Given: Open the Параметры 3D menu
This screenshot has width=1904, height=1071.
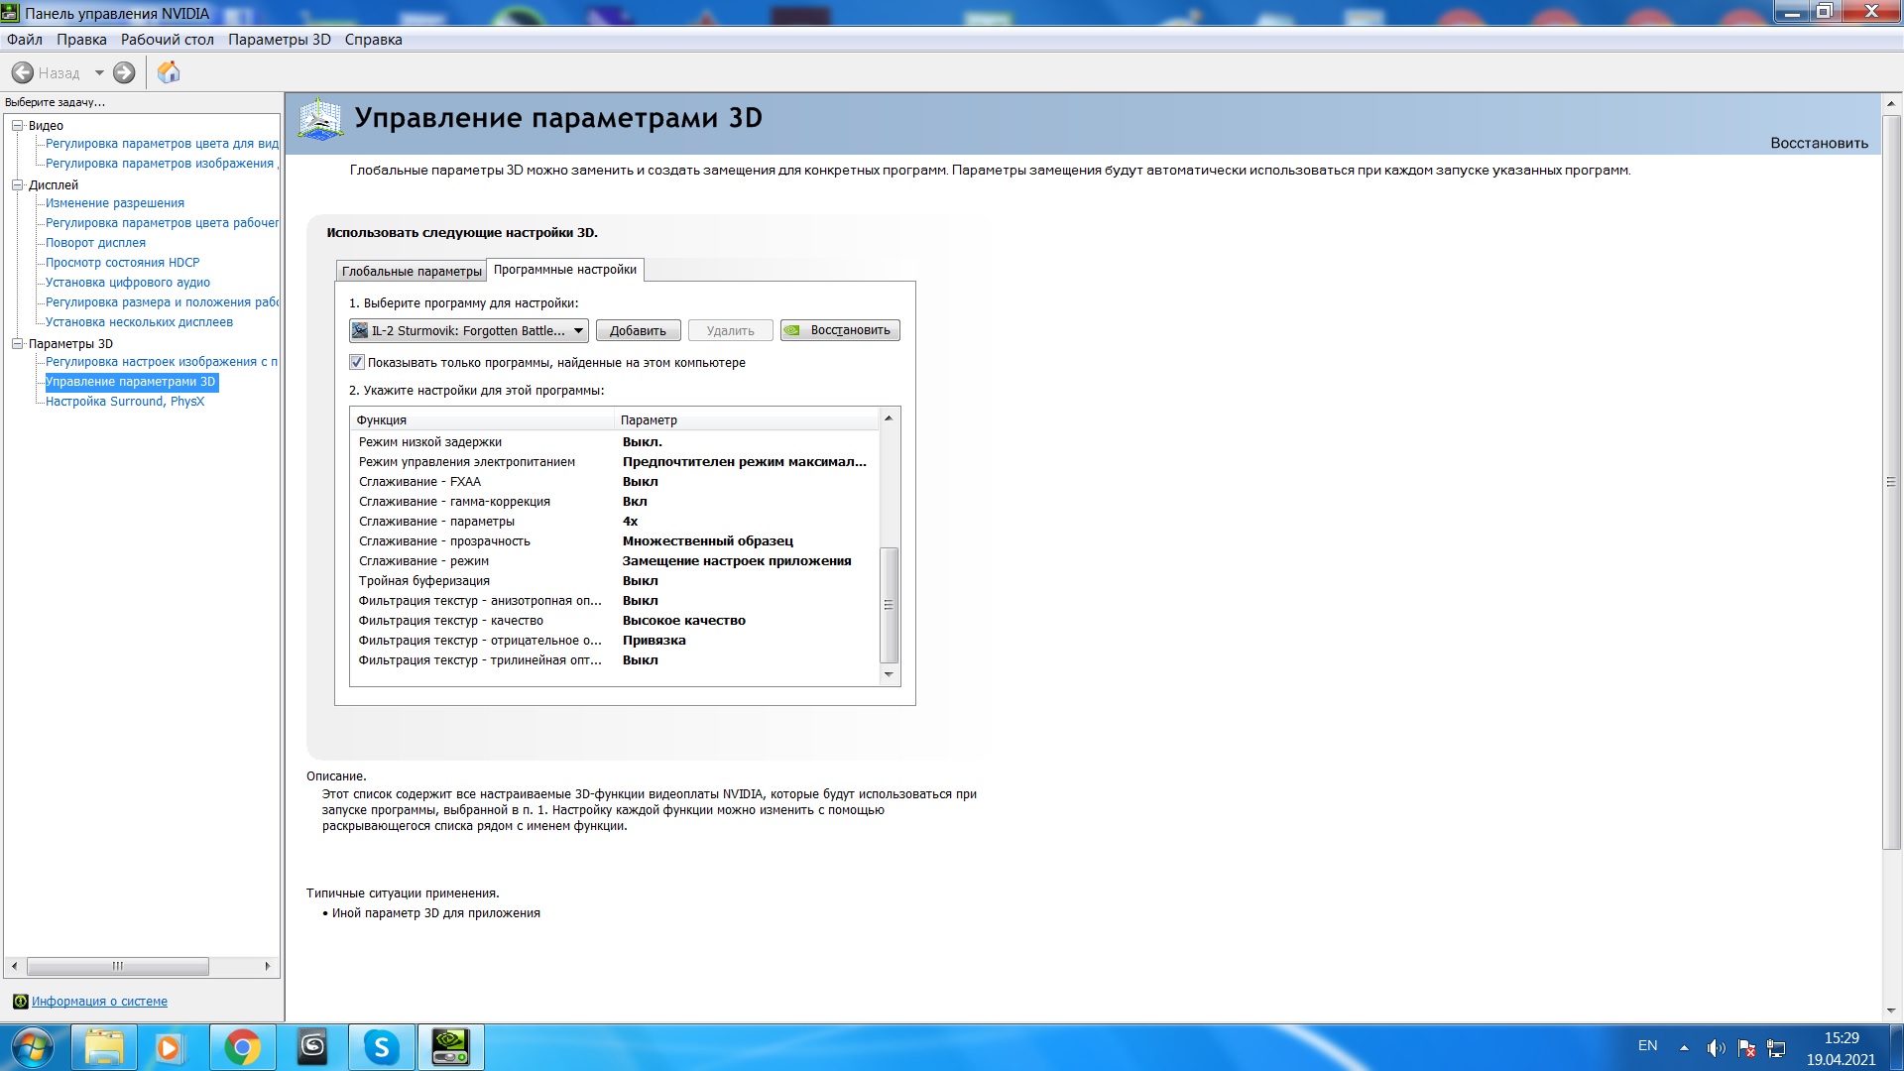Looking at the screenshot, I should [x=280, y=40].
